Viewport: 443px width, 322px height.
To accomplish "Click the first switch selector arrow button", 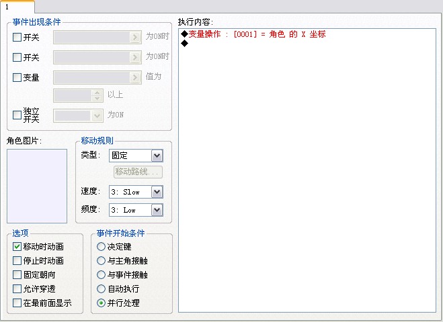I will click(135, 37).
